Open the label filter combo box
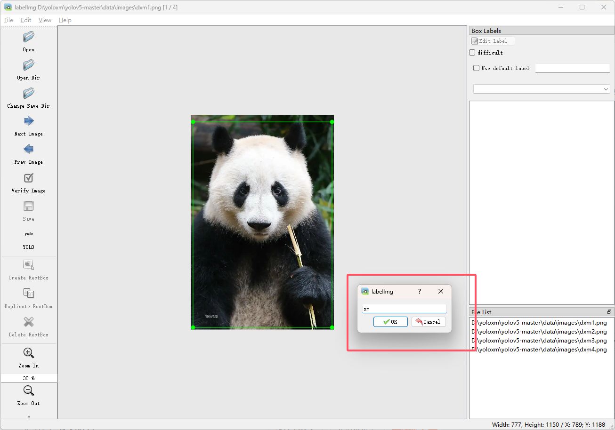The width and height of the screenshot is (615, 430). pos(542,89)
